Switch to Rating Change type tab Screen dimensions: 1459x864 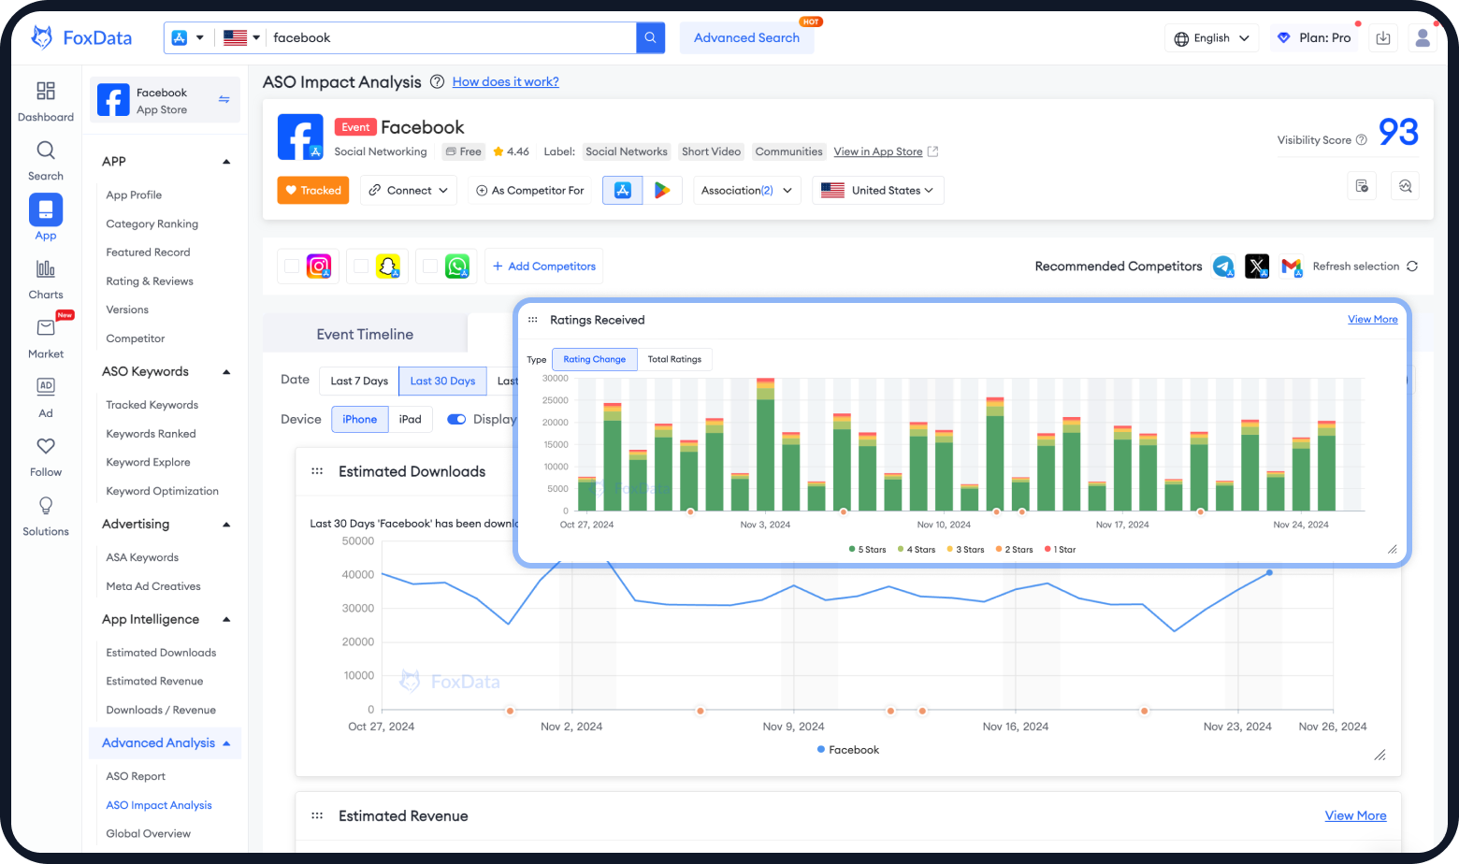(595, 360)
